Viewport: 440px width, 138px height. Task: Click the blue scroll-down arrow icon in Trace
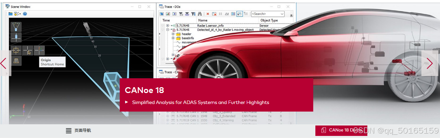(x=233, y=14)
